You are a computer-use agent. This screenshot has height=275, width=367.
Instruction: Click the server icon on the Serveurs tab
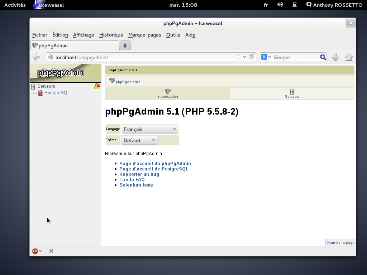(292, 91)
